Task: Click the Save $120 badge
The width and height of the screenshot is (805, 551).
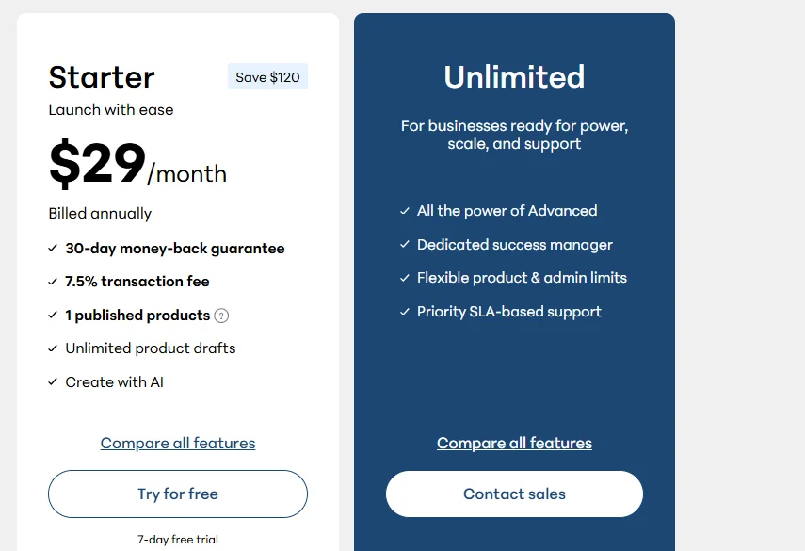Action: click(267, 77)
